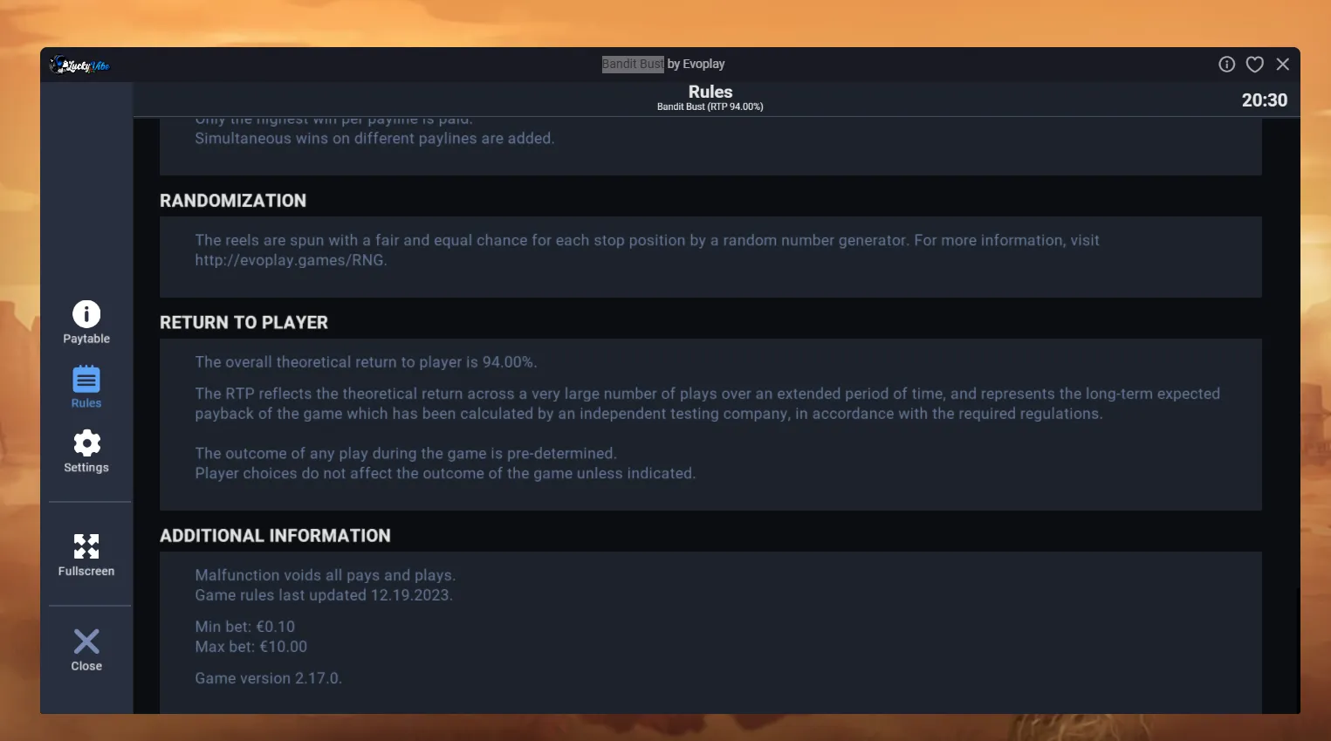
Task: Click the sidebar Close X icon
Action: coord(86,642)
